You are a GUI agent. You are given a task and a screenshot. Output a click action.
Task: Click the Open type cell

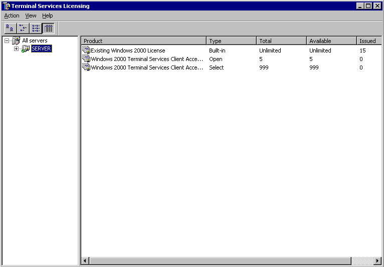pos(216,59)
